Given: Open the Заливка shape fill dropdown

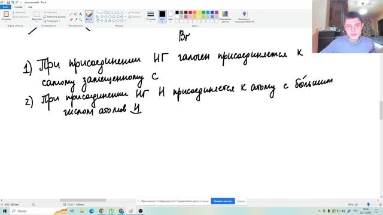Looking at the screenshot, I should 135,17.
